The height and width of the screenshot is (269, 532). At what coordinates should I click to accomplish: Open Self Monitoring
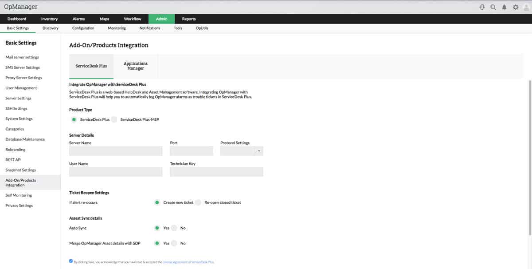(x=19, y=195)
